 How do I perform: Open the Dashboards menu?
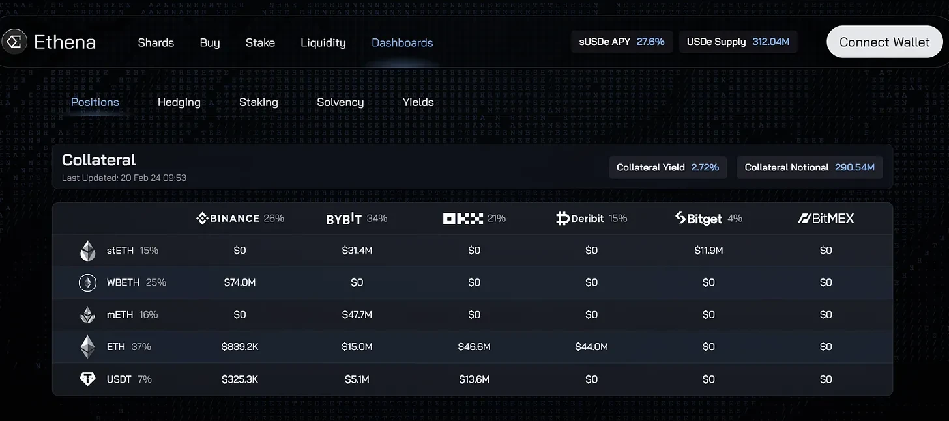tap(402, 43)
